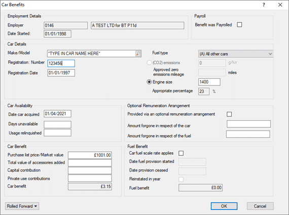Click the Days unavailable field
Viewport: 289px width, 215px height.
(57, 124)
